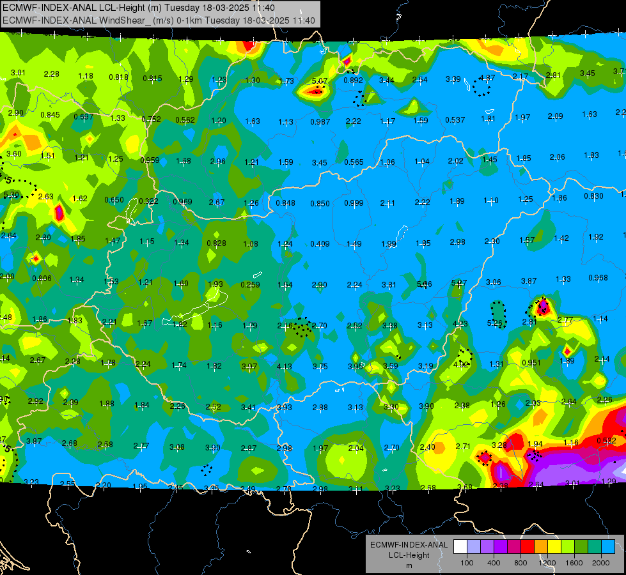
Task: Click the wind shear value 2.04
Action: 356,448
